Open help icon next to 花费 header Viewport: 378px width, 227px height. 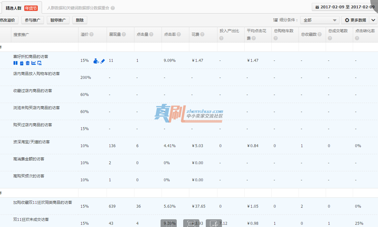(202, 34)
